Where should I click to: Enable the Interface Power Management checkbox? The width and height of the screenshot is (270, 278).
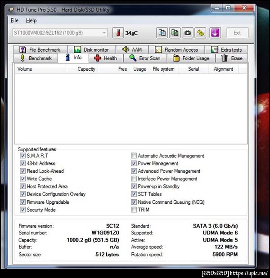click(134, 179)
